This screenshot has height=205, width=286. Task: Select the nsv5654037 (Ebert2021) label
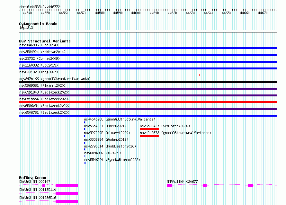click(x=105, y=126)
